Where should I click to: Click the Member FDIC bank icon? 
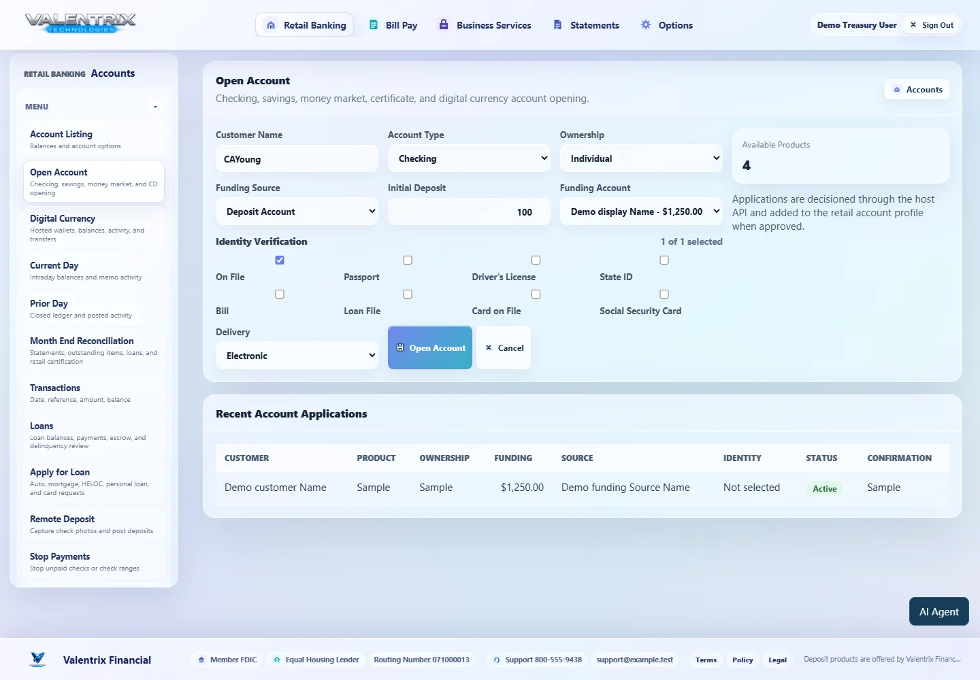click(201, 660)
